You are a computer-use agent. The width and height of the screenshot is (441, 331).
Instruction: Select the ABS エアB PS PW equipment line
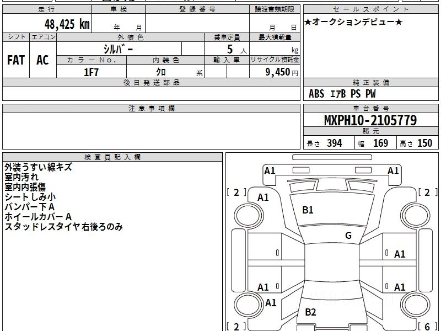coord(342,94)
